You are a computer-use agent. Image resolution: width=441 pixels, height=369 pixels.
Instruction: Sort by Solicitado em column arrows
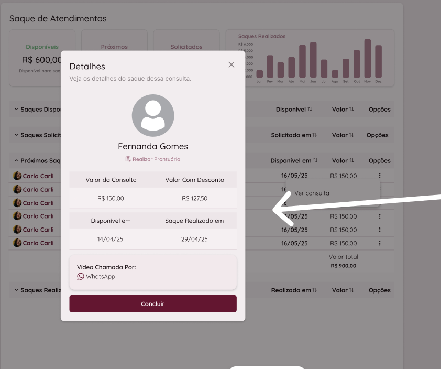point(315,135)
